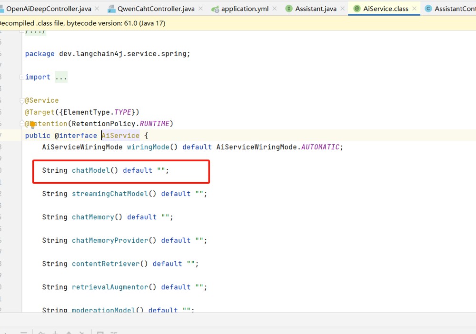Viewport: 476px width, 334px height.
Task: Click the package keyword
Action: pyautogui.click(x=40, y=54)
